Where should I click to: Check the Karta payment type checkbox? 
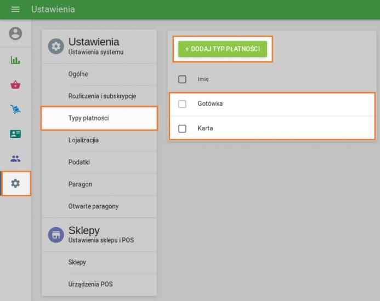pos(183,129)
